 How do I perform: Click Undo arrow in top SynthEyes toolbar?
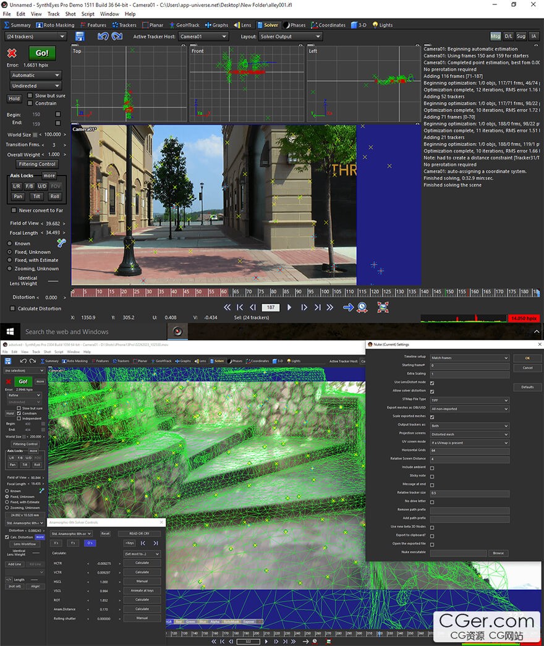pyautogui.click(x=103, y=36)
